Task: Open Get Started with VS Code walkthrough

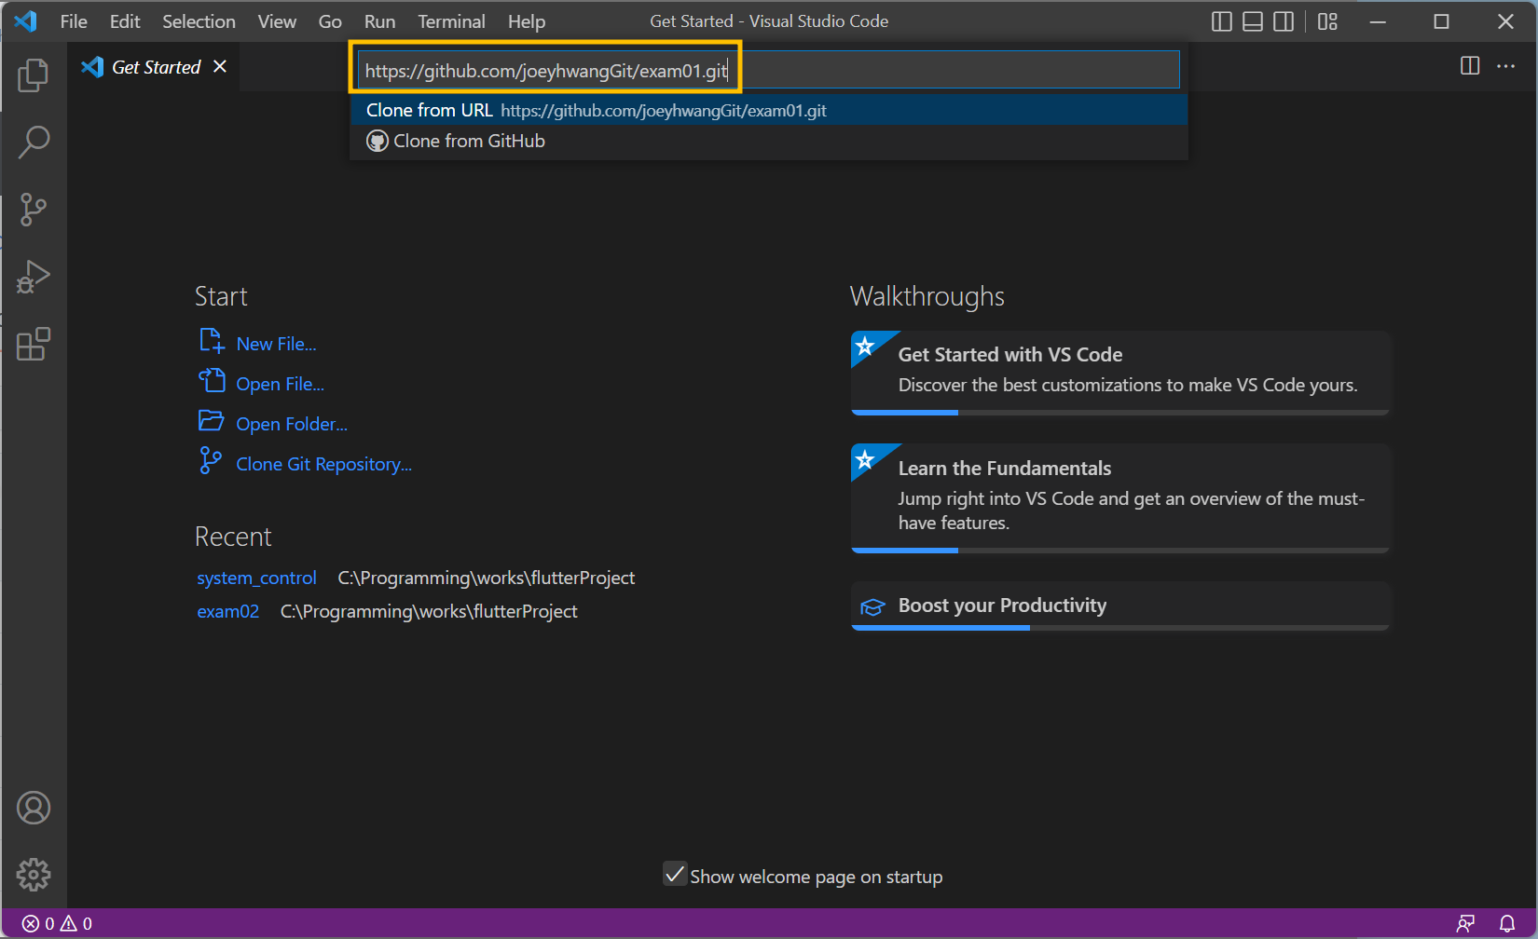Action: click(1120, 373)
